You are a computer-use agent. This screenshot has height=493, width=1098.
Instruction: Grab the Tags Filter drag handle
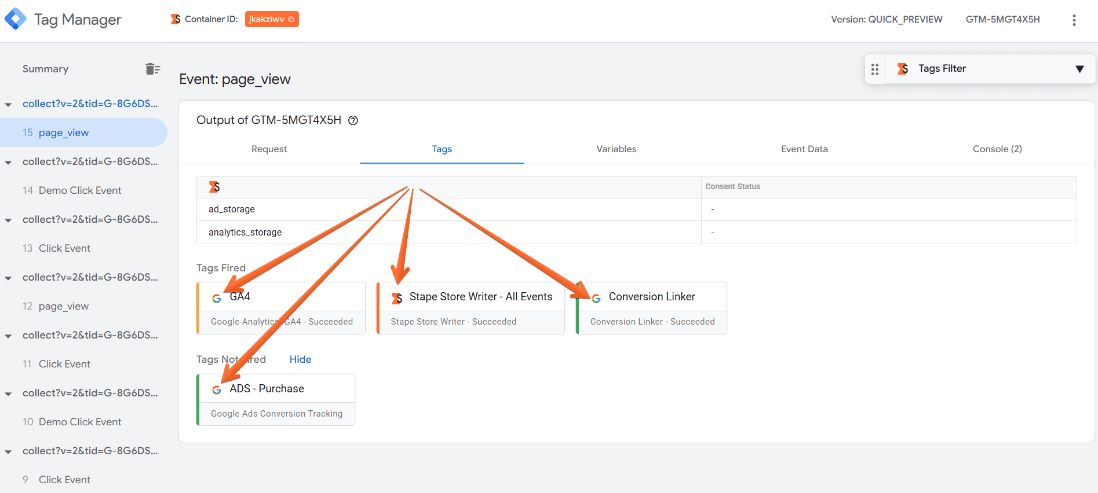875,69
